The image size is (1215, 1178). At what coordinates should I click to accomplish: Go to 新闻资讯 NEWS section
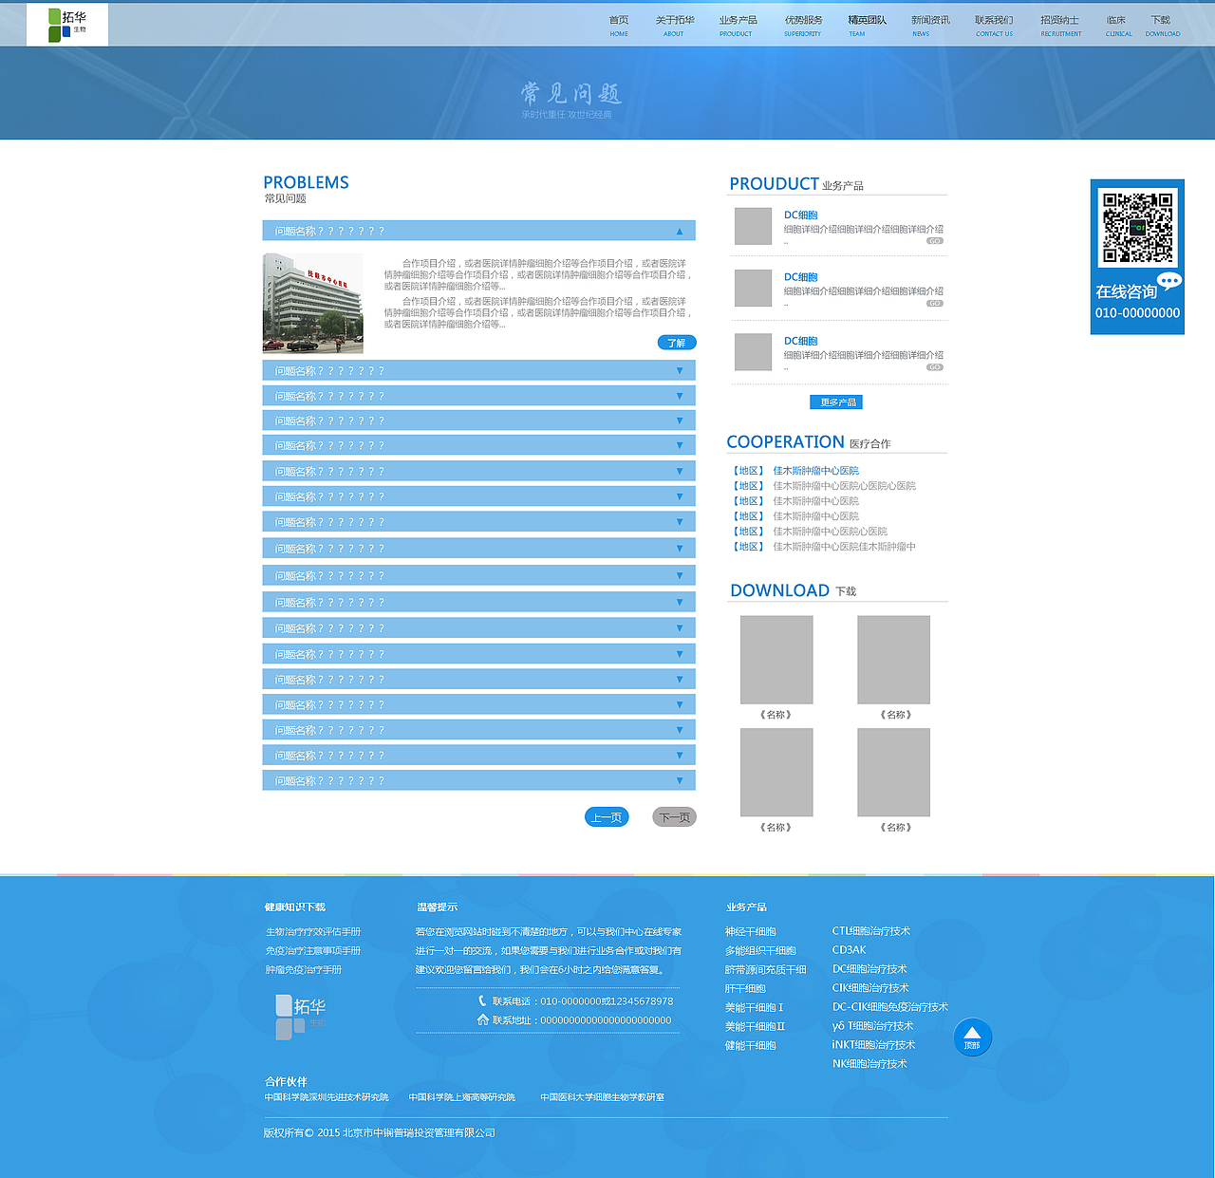pyautogui.click(x=930, y=26)
